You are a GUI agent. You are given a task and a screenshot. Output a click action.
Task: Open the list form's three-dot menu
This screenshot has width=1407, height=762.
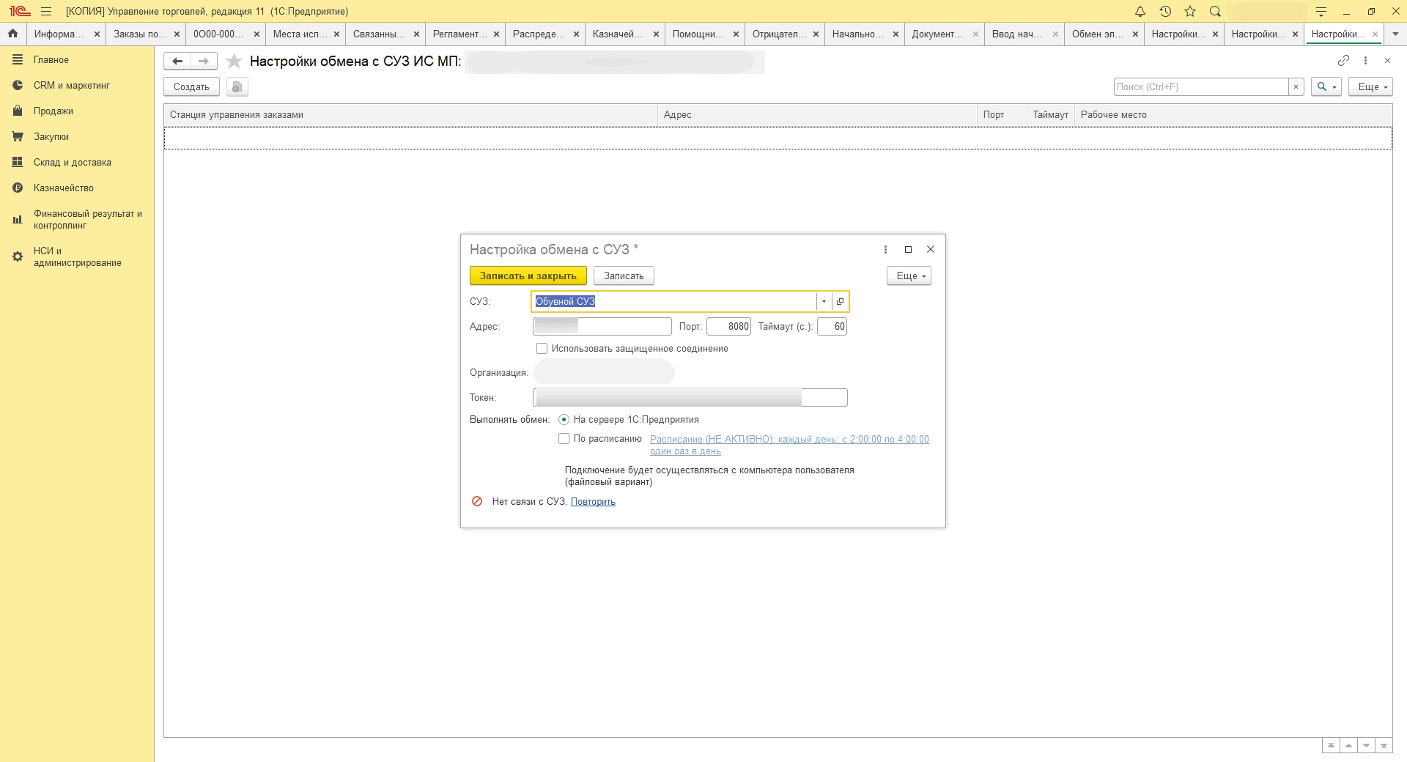pyautogui.click(x=1365, y=61)
